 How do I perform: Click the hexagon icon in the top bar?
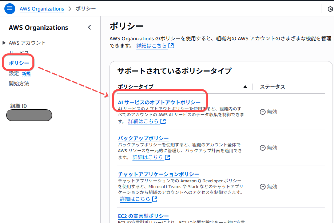click(330, 9)
